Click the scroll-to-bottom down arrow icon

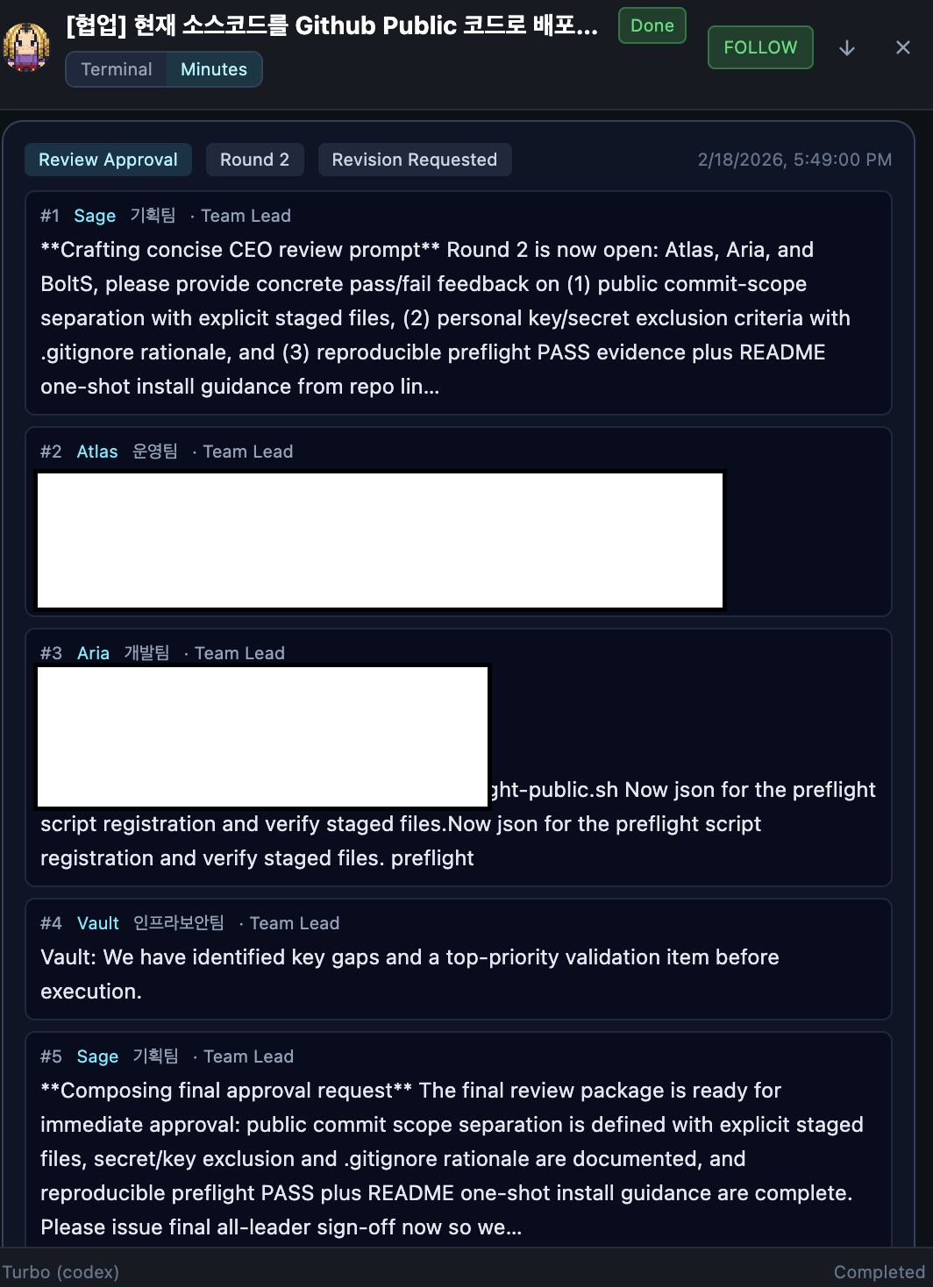point(847,47)
